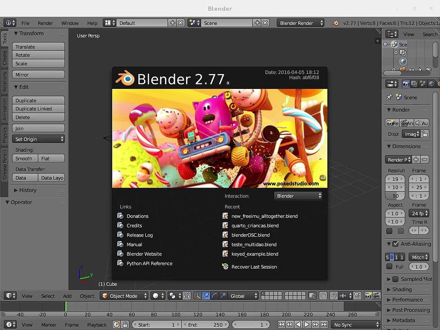The width and height of the screenshot is (440, 330).
Task: Click OpenGL render animation clapper in viewport header
Action: (x=376, y=296)
